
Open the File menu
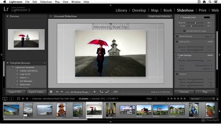point(27,2)
